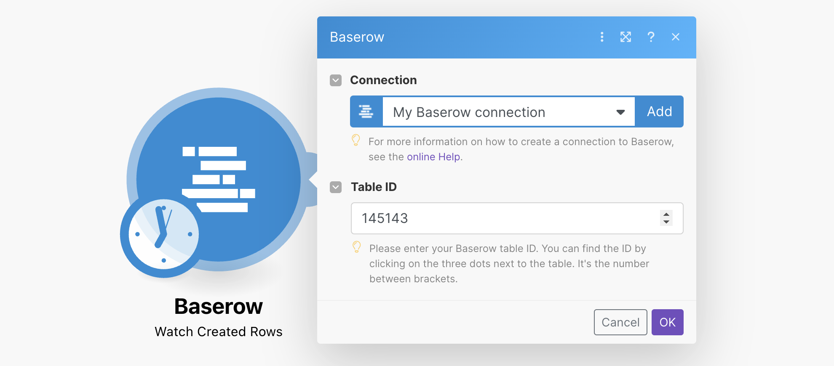This screenshot has width=834, height=366.
Task: Select the "Watch Created Rows" module label
Action: pos(218,332)
